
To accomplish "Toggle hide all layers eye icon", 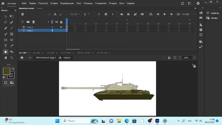I will click(57, 22).
